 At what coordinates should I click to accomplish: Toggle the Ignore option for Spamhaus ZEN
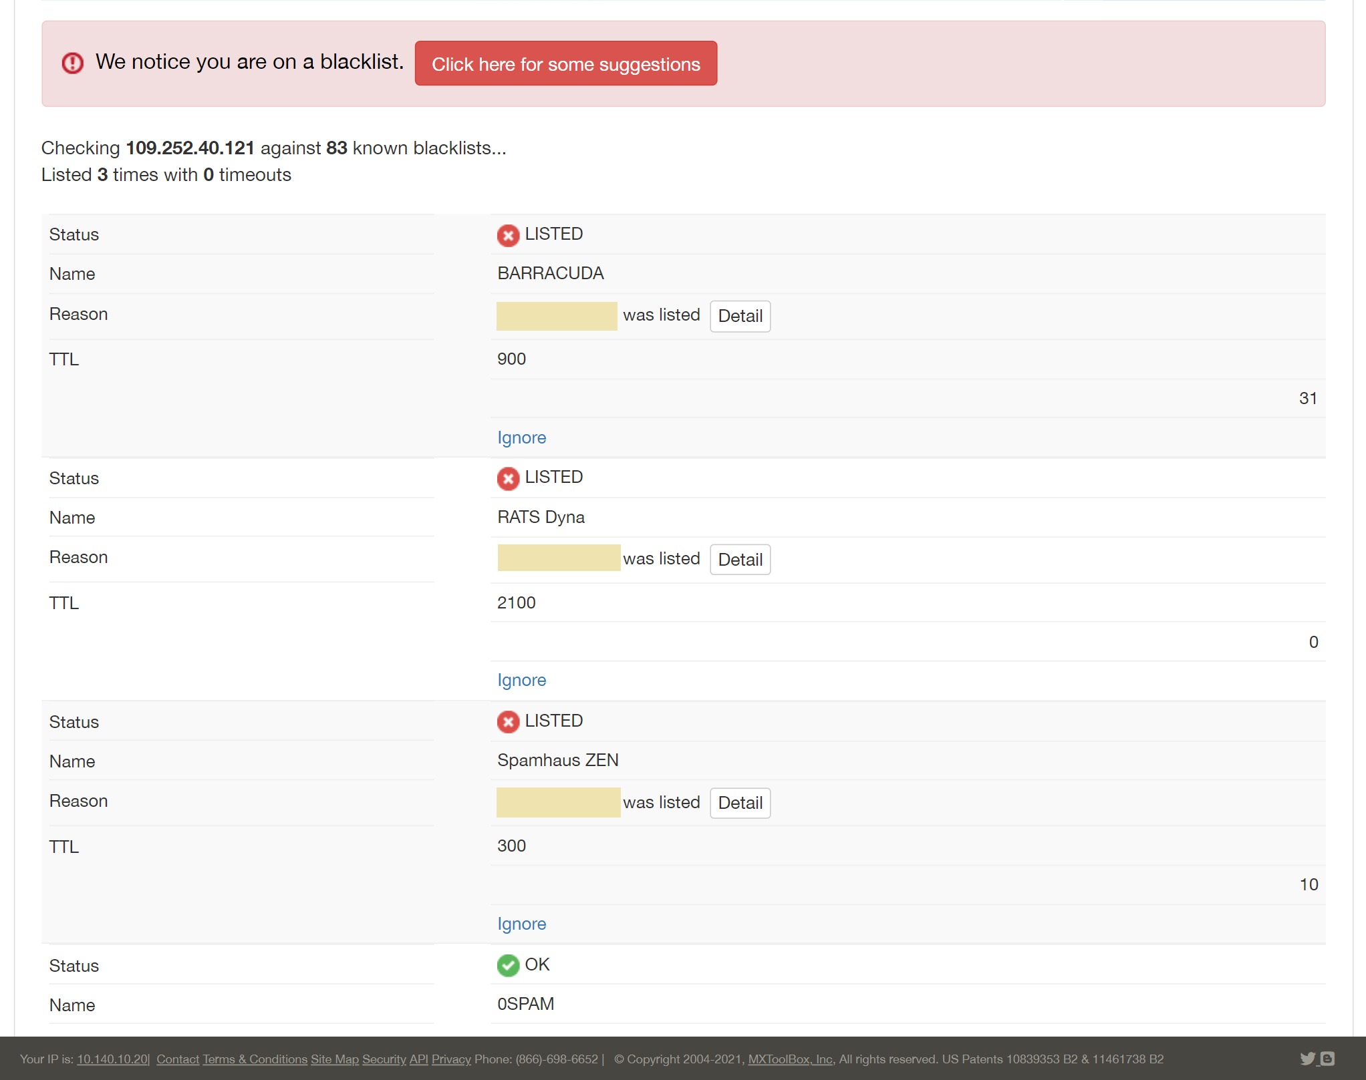click(x=522, y=924)
